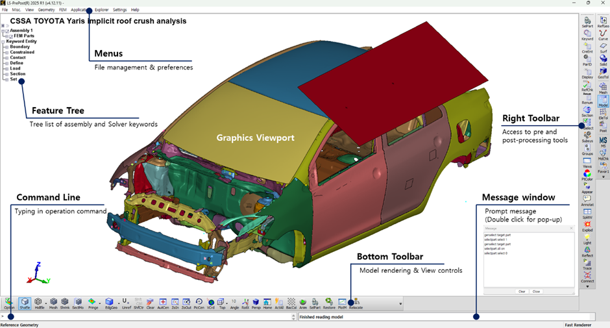This screenshot has height=328, width=610.
Task: Open the Explode (Explod) tool
Action: point(587,225)
